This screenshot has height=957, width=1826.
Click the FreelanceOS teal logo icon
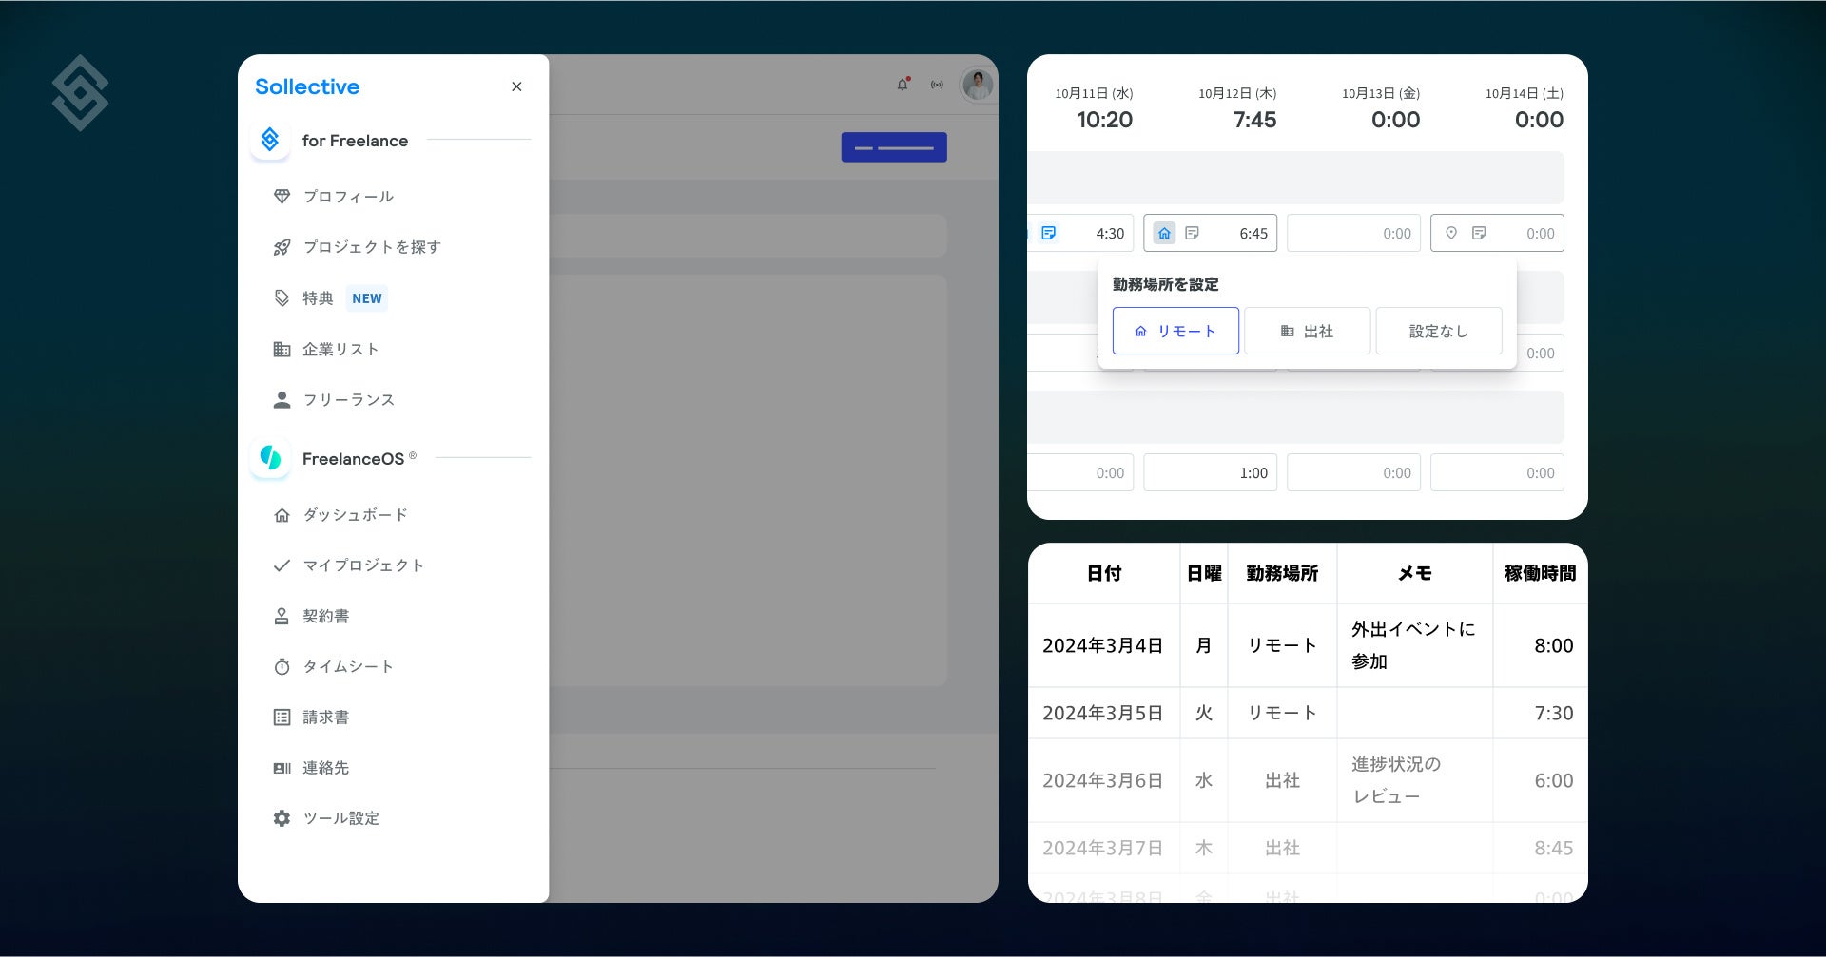point(270,458)
